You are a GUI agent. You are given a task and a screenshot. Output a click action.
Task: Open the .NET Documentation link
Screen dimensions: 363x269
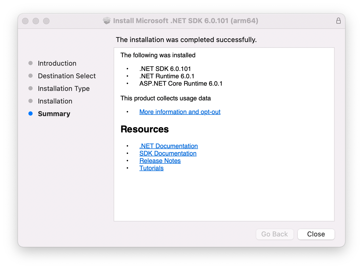168,146
